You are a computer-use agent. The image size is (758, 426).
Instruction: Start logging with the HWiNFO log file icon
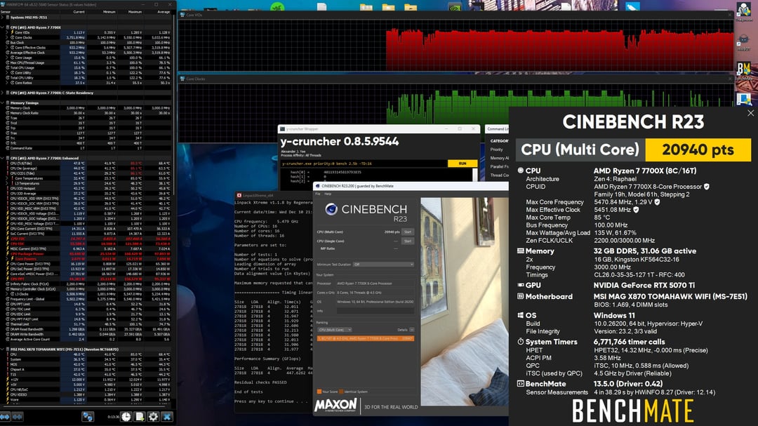[140, 416]
